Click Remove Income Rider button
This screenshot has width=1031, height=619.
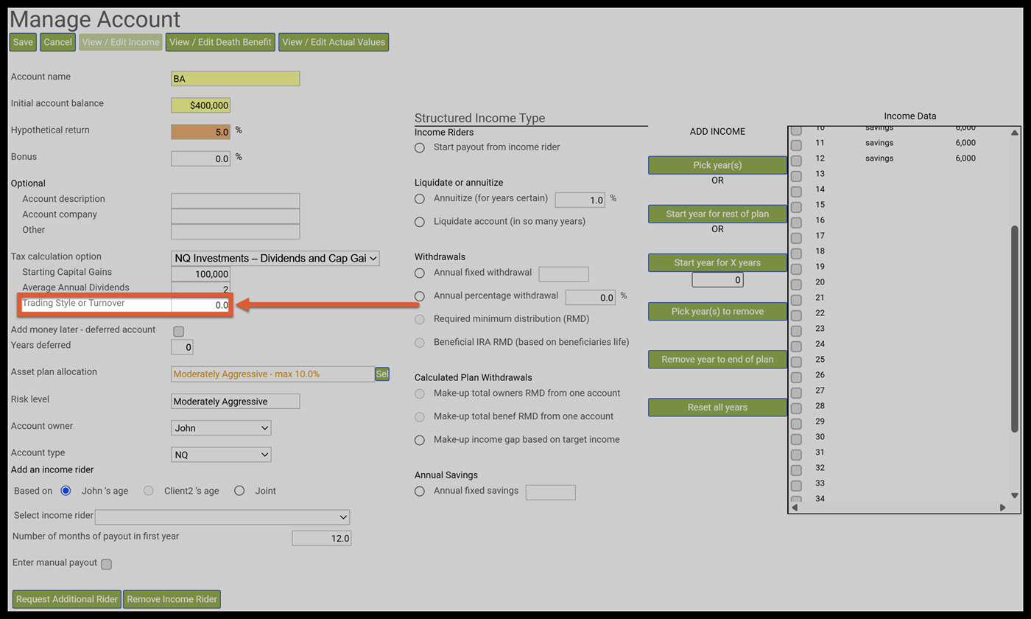pos(172,599)
